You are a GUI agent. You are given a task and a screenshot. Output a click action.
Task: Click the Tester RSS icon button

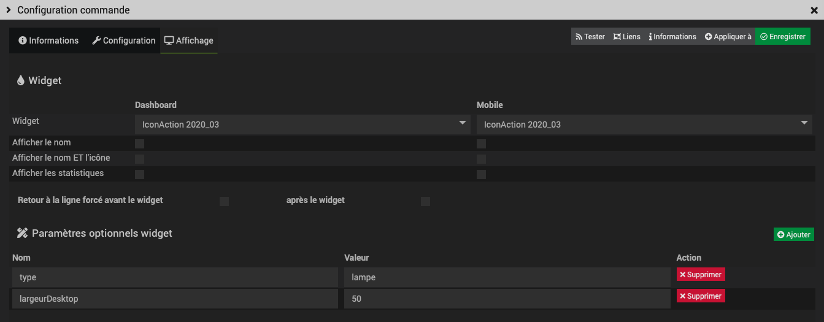tap(590, 37)
